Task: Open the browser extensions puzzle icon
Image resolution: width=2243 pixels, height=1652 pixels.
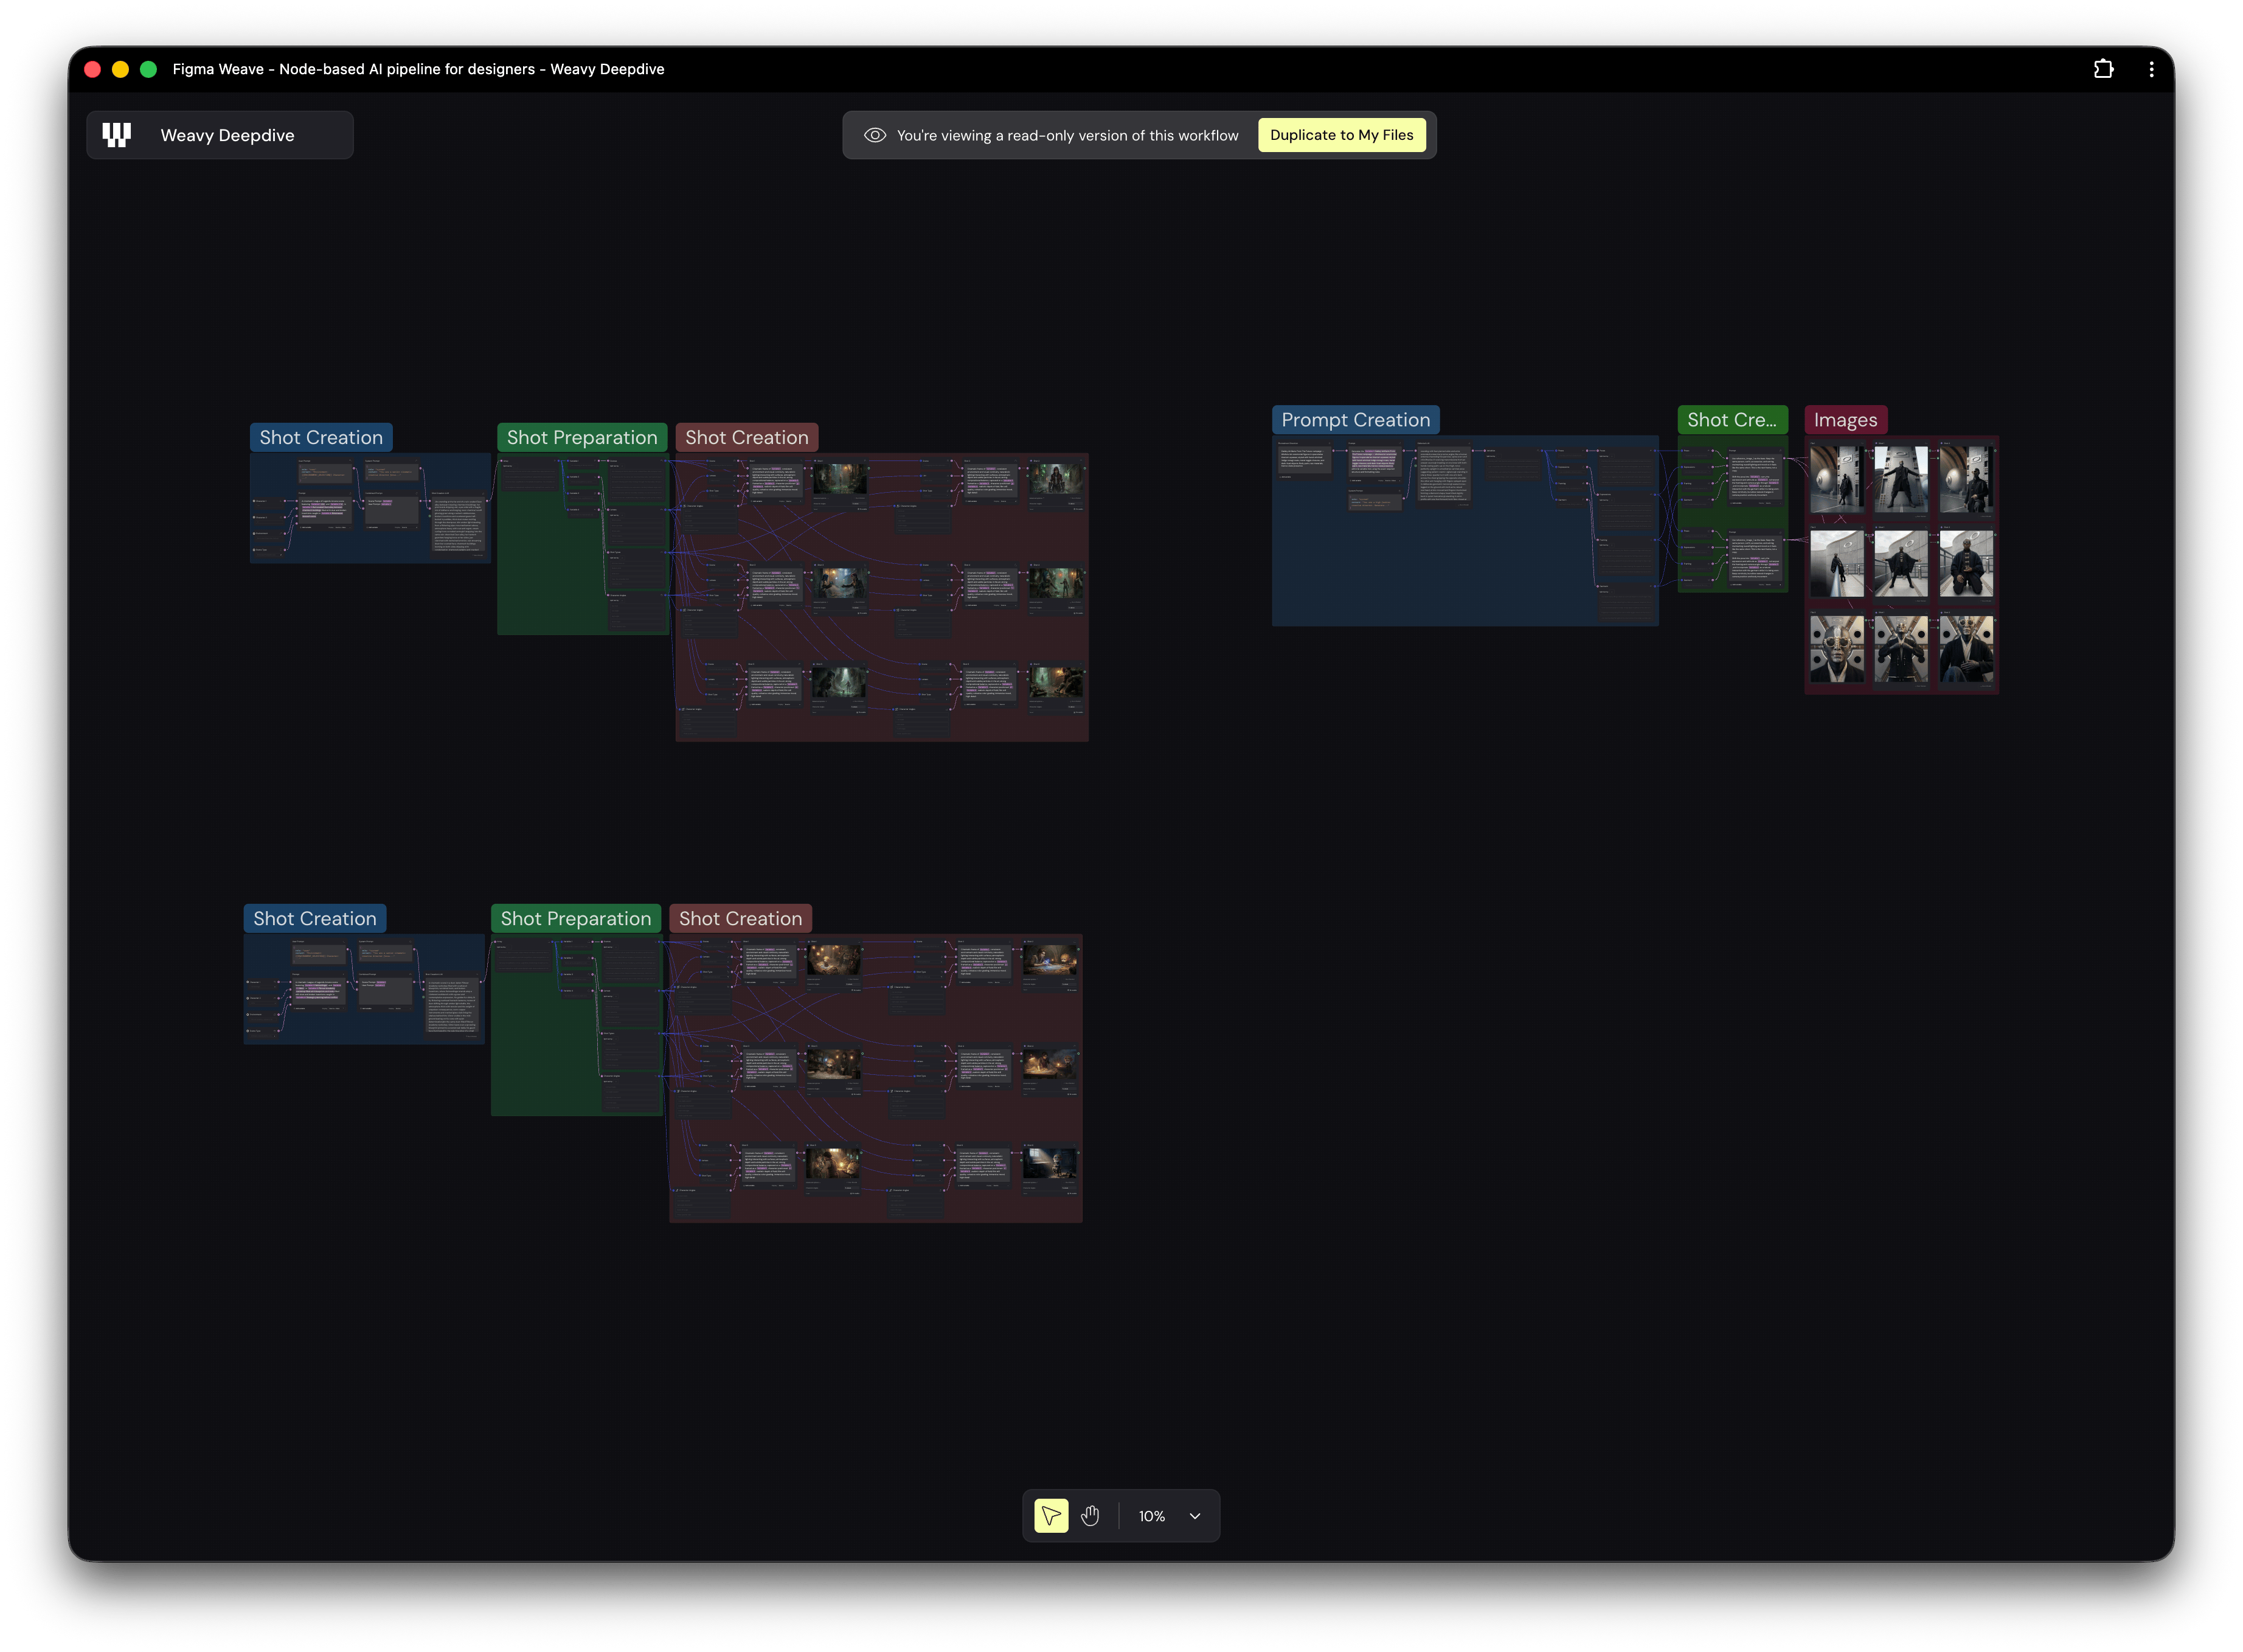Action: click(2103, 69)
